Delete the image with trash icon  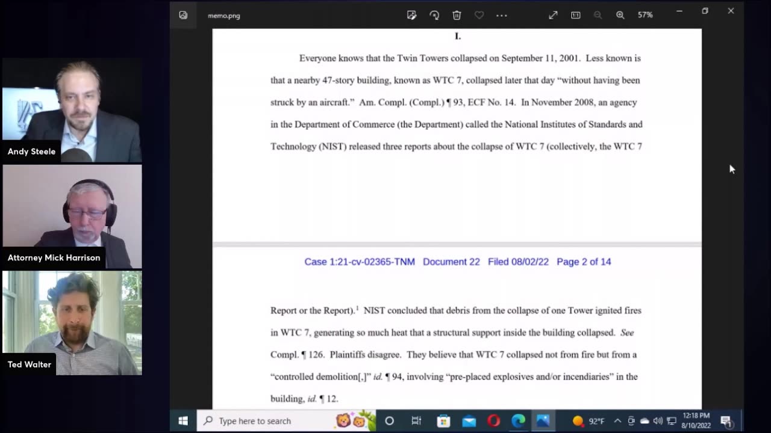click(x=457, y=15)
